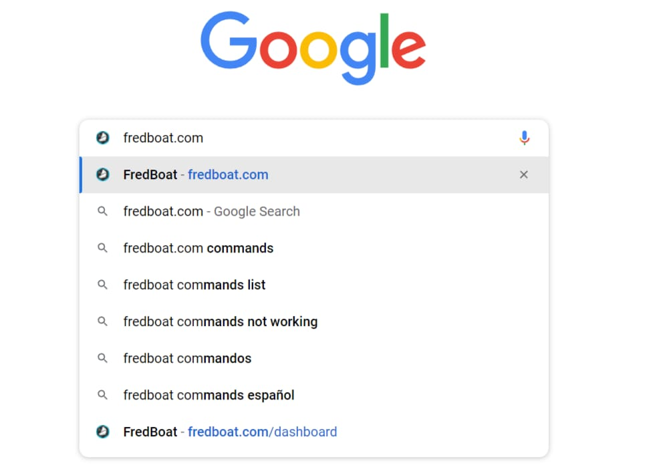Click magnifier icon beside commands español
The image size is (651, 469).
pyautogui.click(x=102, y=395)
